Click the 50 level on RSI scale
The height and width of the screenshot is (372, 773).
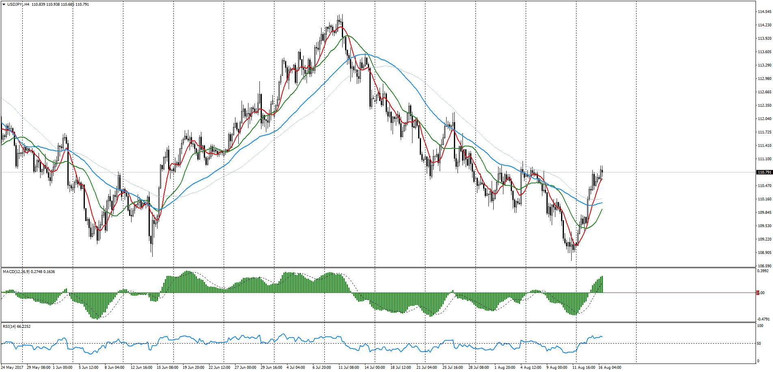759,344
